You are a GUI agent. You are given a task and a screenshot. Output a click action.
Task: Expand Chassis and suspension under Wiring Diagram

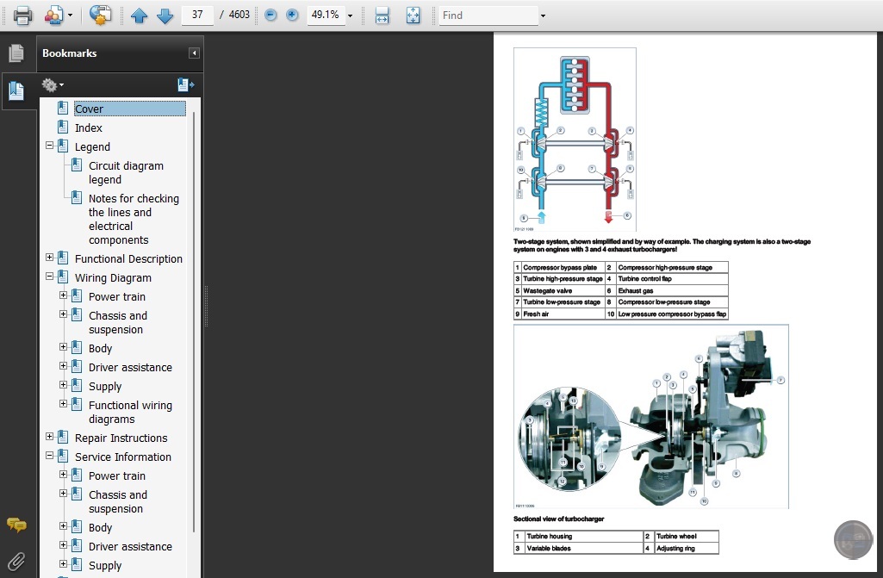pyautogui.click(x=63, y=314)
